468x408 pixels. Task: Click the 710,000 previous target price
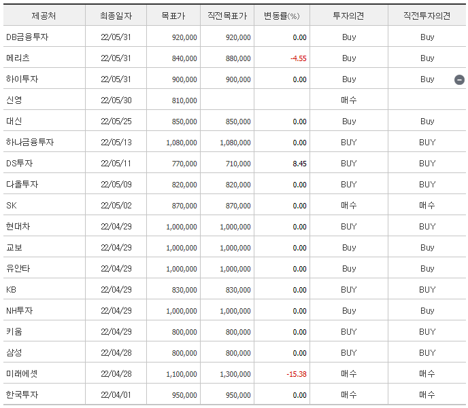click(238, 164)
